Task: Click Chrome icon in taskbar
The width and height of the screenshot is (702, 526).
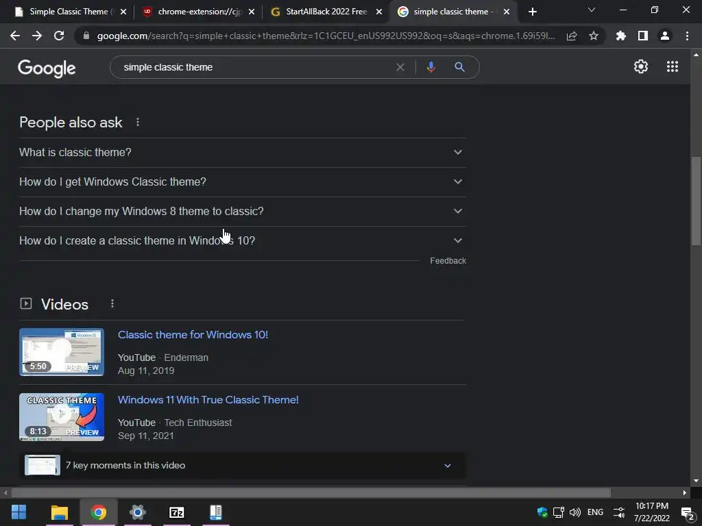Action: point(99,512)
